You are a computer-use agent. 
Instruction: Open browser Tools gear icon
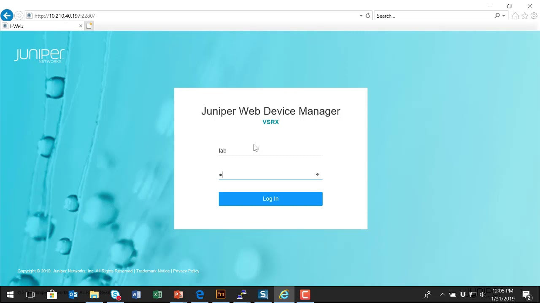pos(534,16)
